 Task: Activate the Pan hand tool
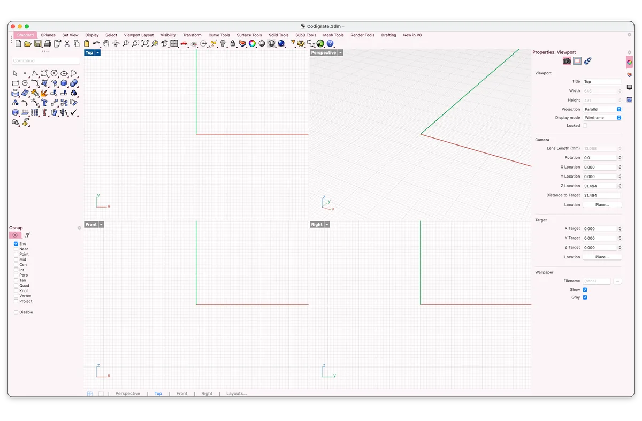coord(106,43)
